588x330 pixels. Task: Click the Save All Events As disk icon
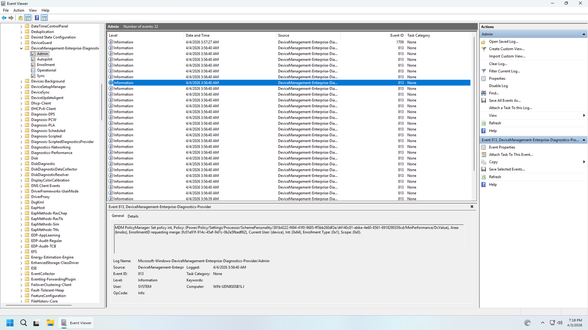[x=484, y=100]
